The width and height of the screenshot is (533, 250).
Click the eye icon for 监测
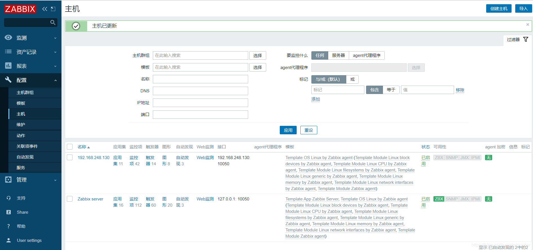(8, 37)
